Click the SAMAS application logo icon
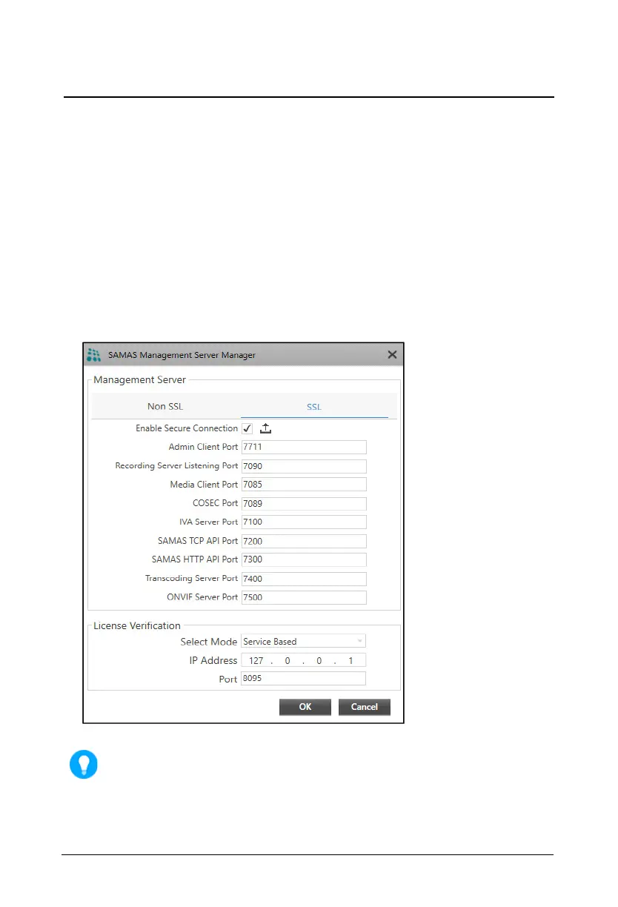The height and width of the screenshot is (907, 618). pyautogui.click(x=93, y=354)
